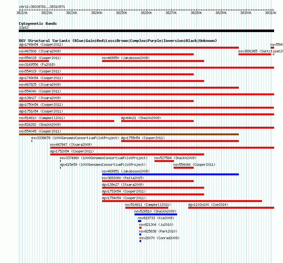Select nsv554028 (Cooper2011) label
The image size is (283, 263).
[40, 58]
